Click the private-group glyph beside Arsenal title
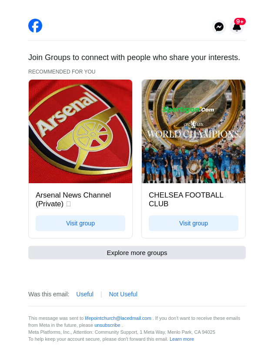The width and height of the screenshot is (261, 359). pyautogui.click(x=68, y=204)
